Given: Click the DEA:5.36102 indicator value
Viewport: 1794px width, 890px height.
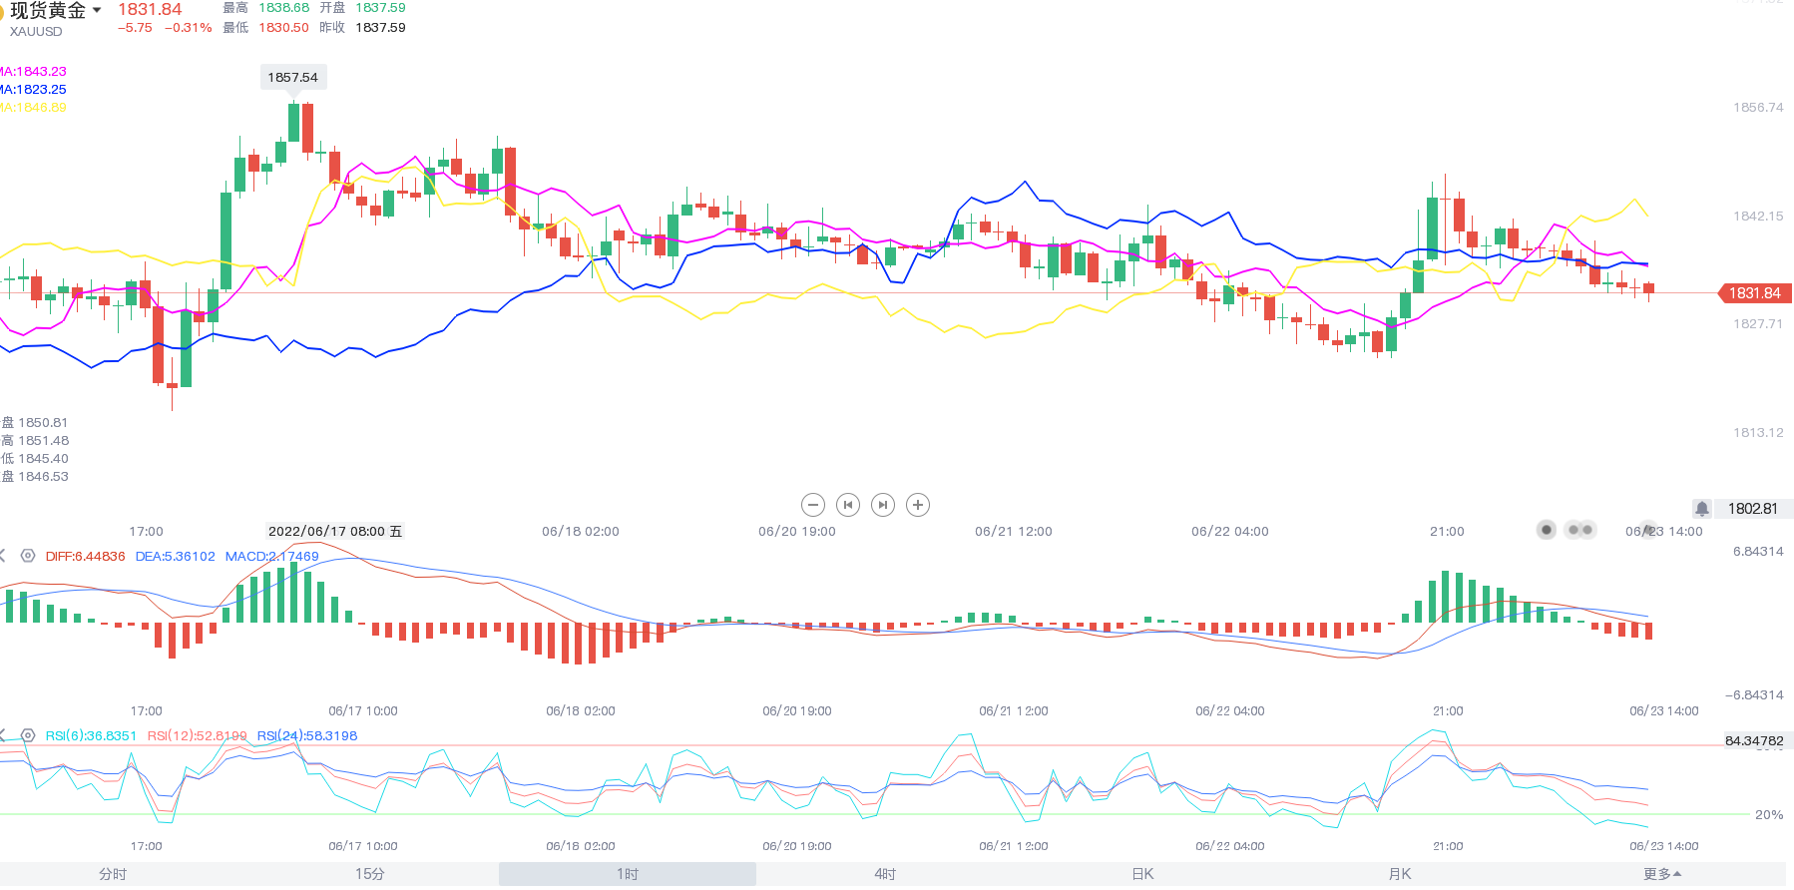Looking at the screenshot, I should (176, 557).
